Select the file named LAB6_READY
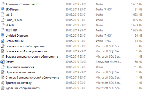The height and width of the screenshot is (93, 146). point(14,20)
